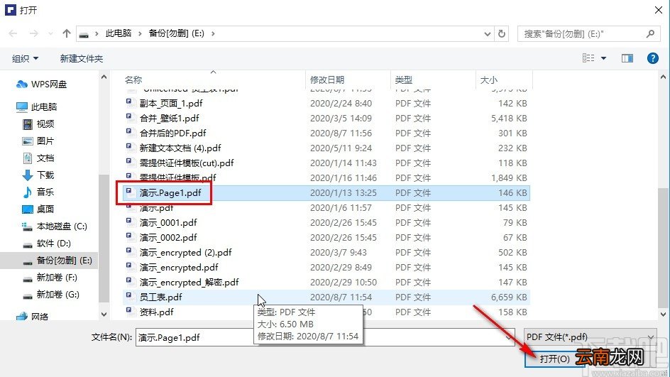The image size is (670, 377).
Task: Open 图片 folder in sidebar
Action: pos(38,141)
